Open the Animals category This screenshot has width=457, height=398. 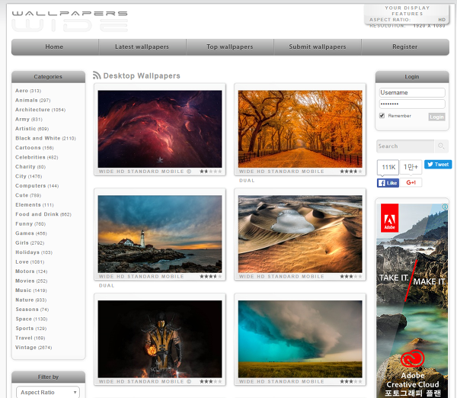click(x=33, y=100)
